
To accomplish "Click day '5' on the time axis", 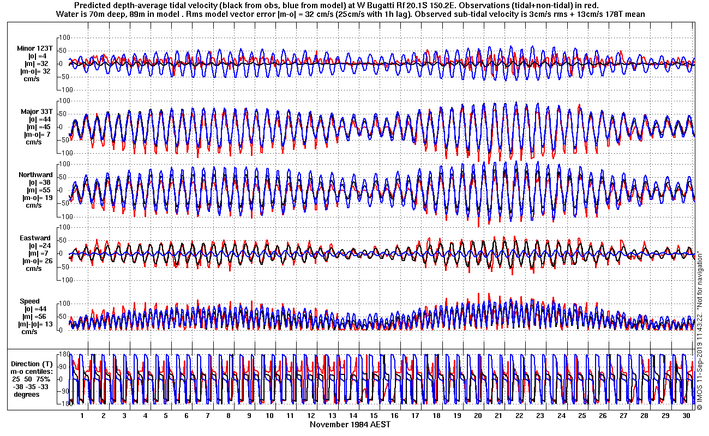I will coord(166,416).
